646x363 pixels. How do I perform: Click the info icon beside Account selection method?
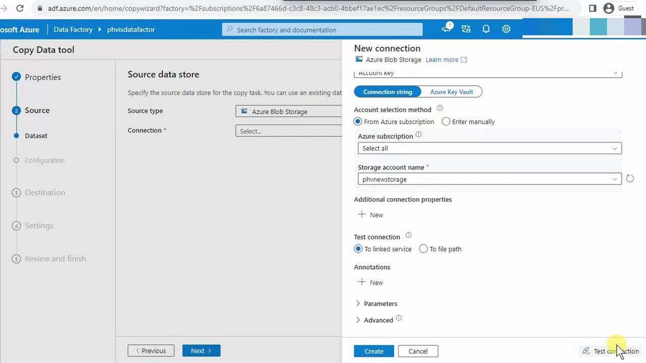pos(440,108)
